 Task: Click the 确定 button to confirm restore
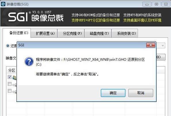click(x=113, y=93)
